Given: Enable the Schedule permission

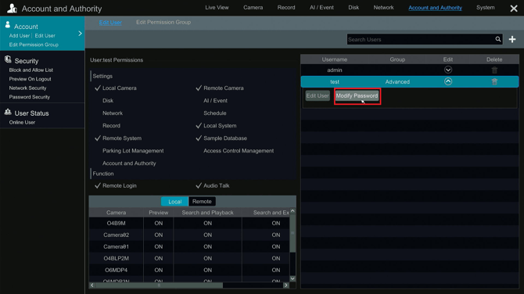Looking at the screenshot, I should tap(214, 113).
